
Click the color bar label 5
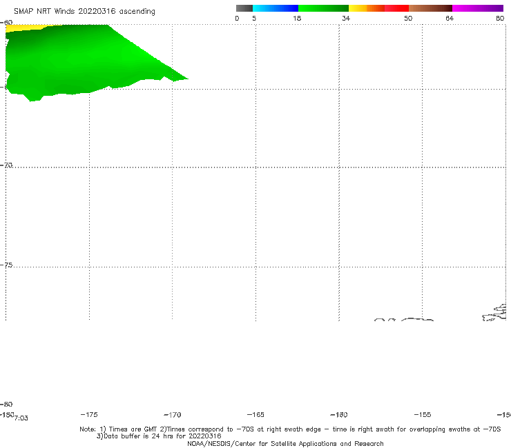tap(254, 18)
